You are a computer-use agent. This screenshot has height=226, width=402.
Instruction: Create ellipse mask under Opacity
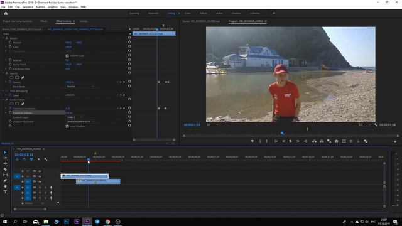[11, 78]
